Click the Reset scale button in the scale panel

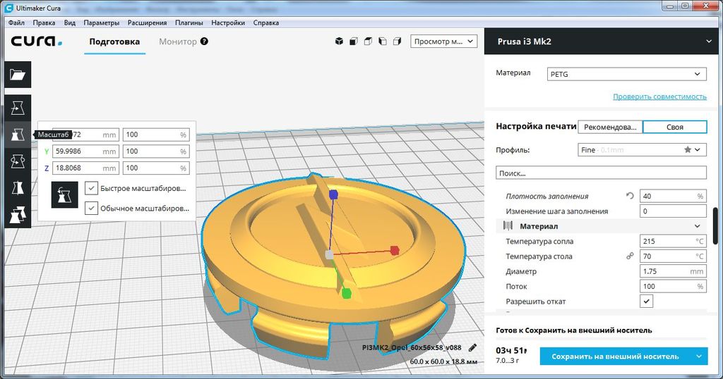pos(65,195)
